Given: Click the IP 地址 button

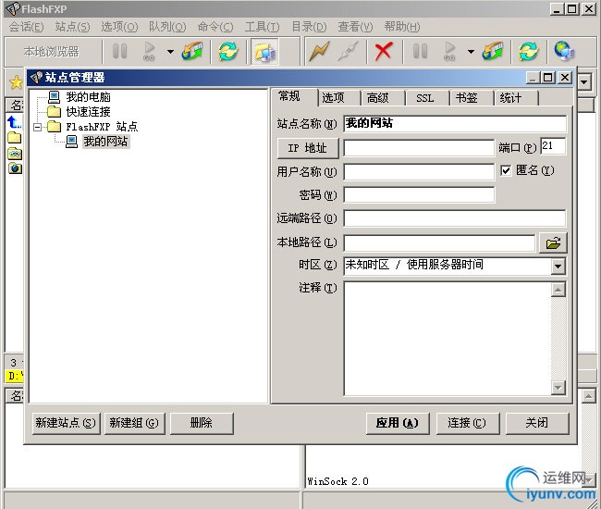Looking at the screenshot, I should 308,148.
